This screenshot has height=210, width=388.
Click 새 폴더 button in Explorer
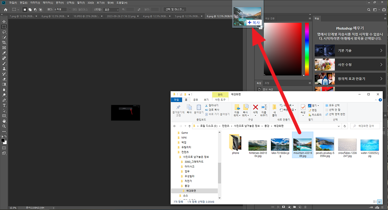274,110
